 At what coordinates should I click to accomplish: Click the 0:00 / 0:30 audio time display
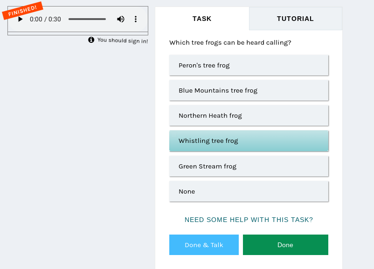click(45, 19)
